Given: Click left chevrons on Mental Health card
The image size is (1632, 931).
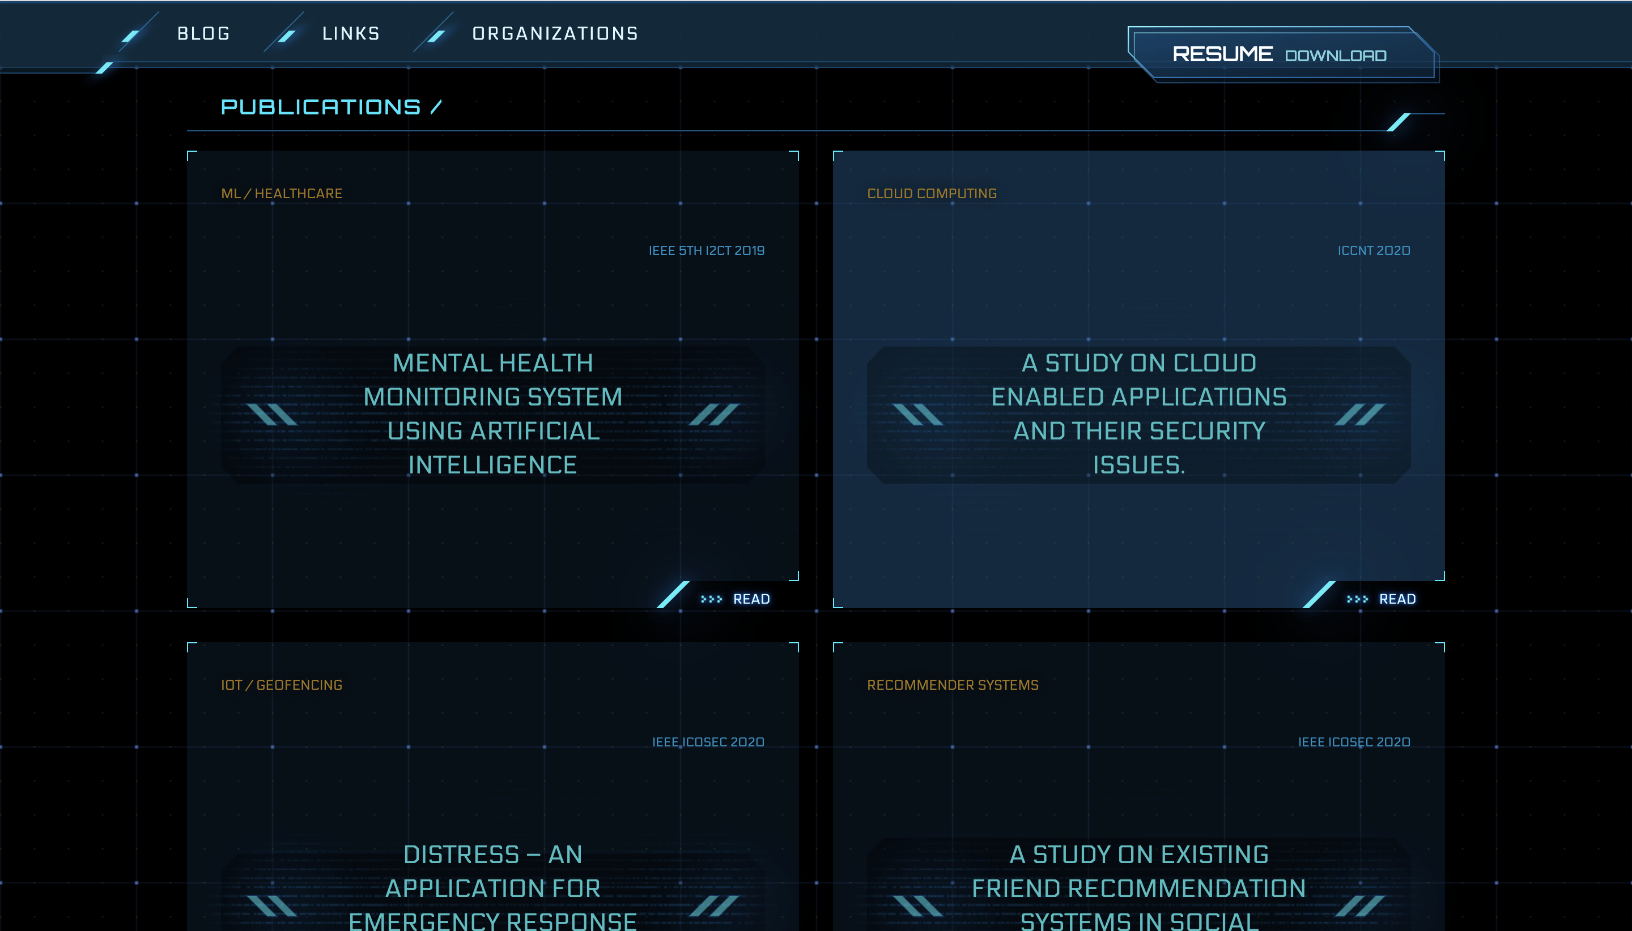Looking at the screenshot, I should click(x=272, y=415).
